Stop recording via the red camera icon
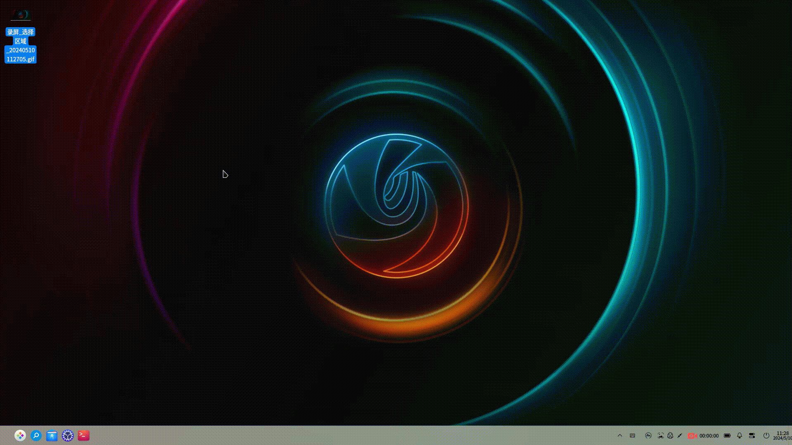The image size is (792, 445). [x=692, y=436]
